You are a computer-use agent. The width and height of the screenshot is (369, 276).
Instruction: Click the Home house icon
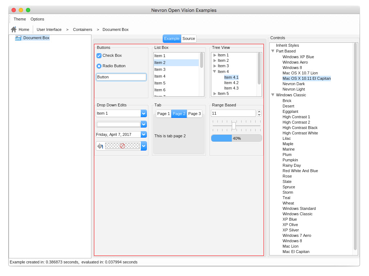[14, 29]
